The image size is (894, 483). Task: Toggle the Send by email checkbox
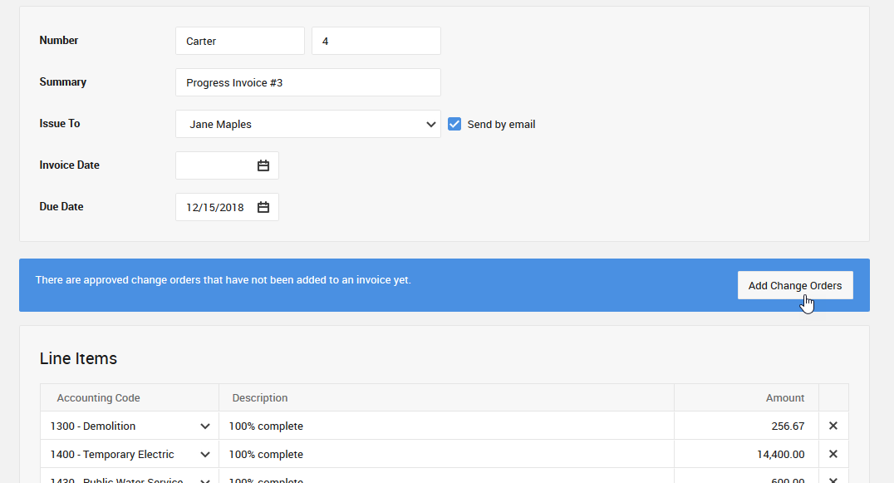pyautogui.click(x=454, y=124)
